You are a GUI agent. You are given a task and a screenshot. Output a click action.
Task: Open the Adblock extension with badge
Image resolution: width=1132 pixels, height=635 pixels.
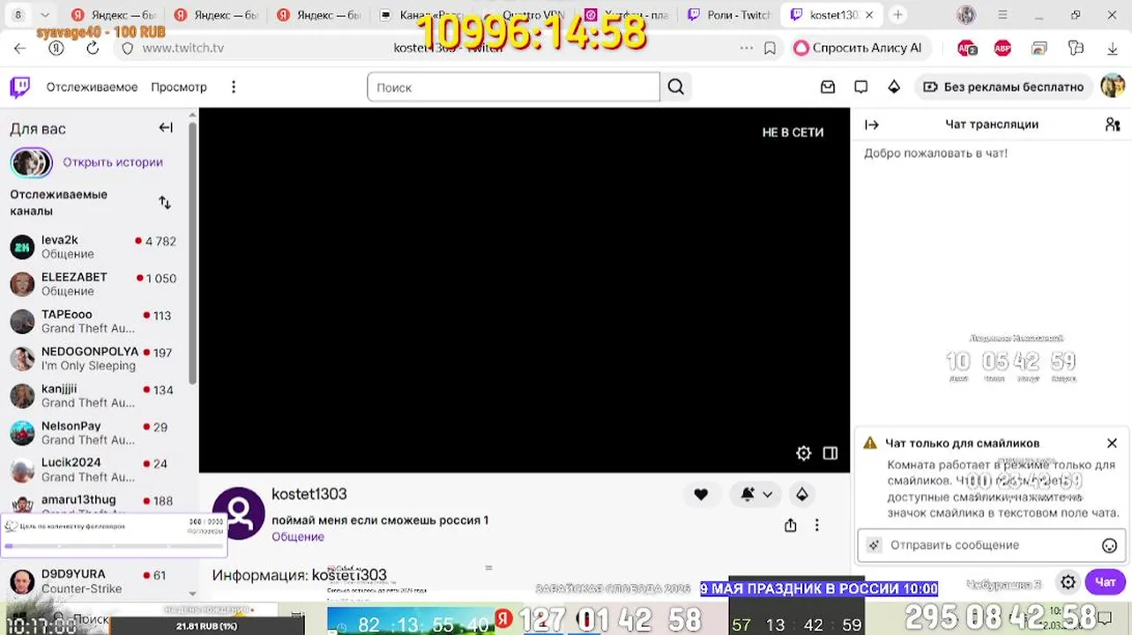pyautogui.click(x=967, y=49)
